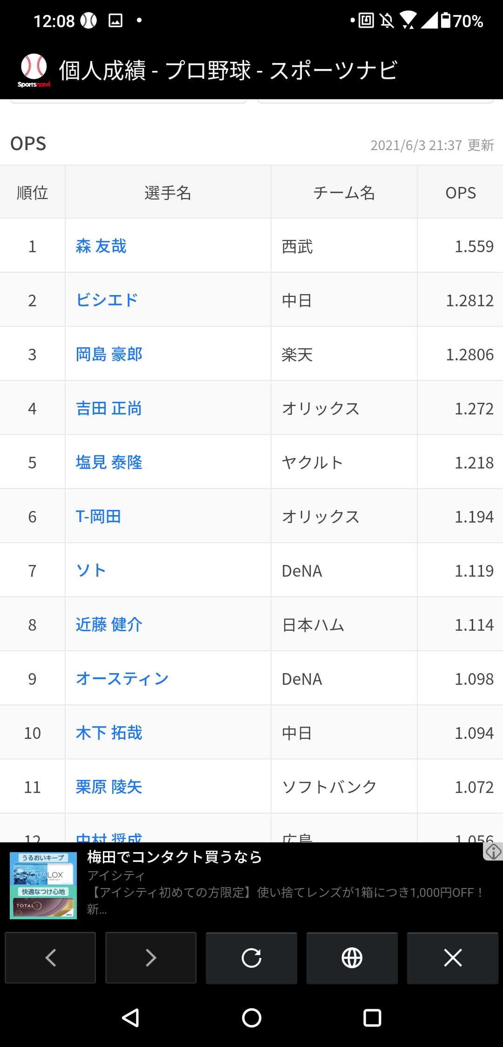
Task: Open player オースティン profile
Action: [122, 679]
